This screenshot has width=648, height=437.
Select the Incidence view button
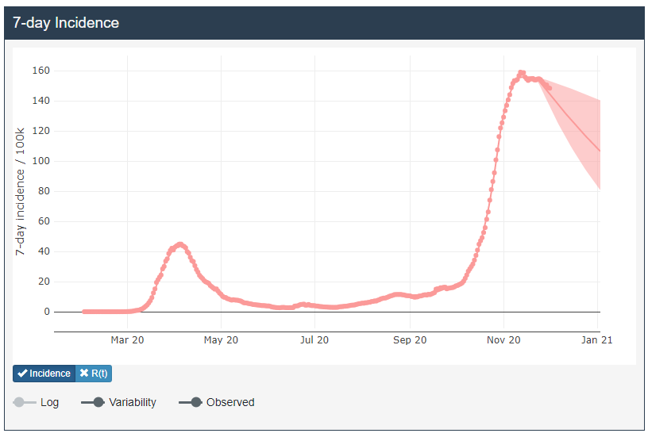click(44, 374)
